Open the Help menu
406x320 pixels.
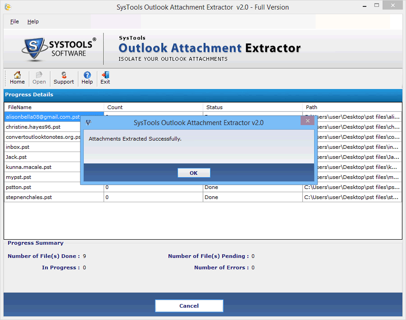click(33, 21)
